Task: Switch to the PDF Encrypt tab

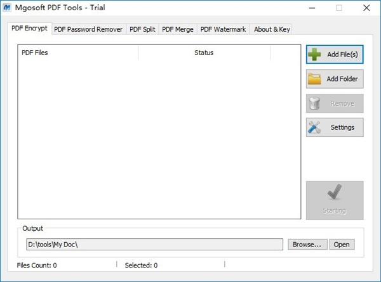Action: [29, 29]
